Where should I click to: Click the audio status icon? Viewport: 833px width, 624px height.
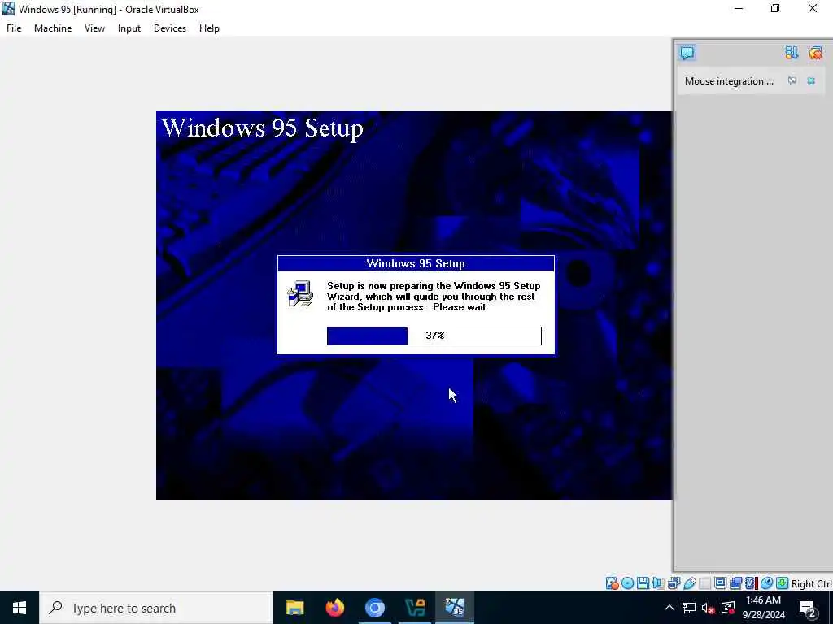[659, 583]
